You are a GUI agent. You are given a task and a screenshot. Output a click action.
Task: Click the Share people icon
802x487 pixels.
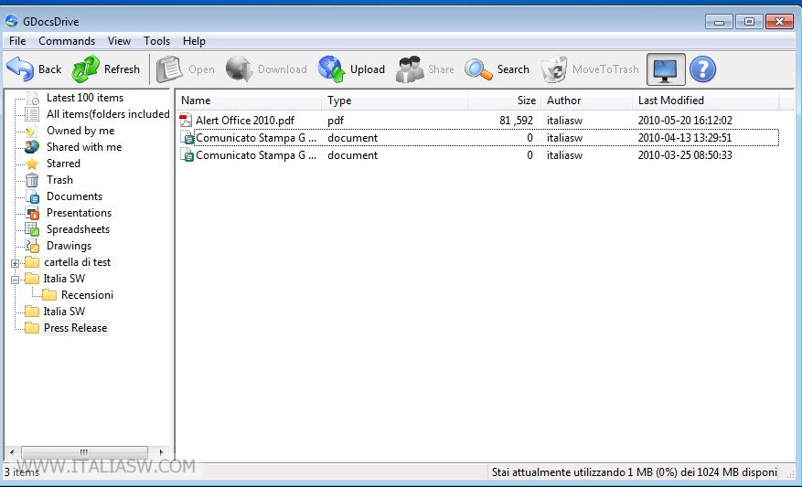pos(410,69)
